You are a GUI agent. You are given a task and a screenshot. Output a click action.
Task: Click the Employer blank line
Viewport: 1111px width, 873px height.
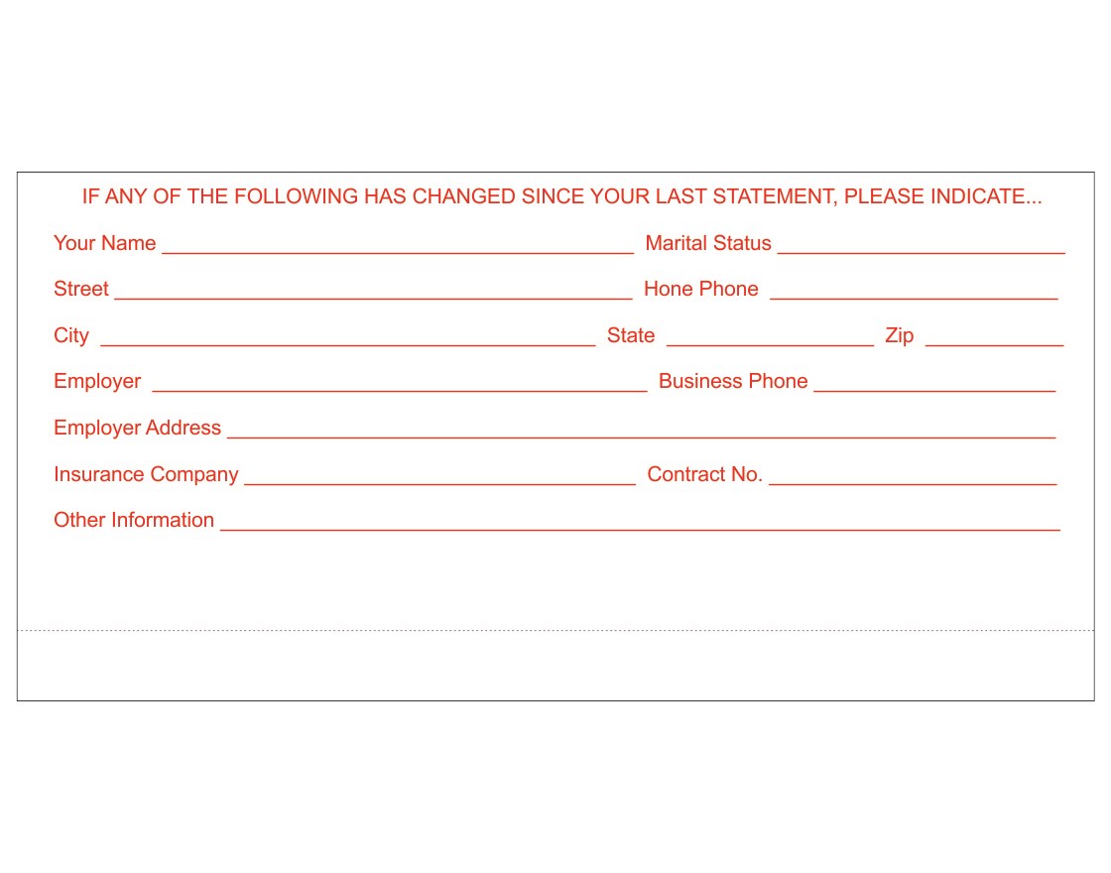400,391
